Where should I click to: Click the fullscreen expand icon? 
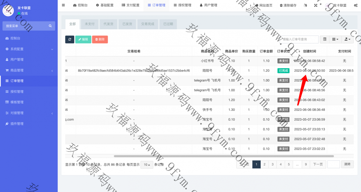[x=315, y=5]
